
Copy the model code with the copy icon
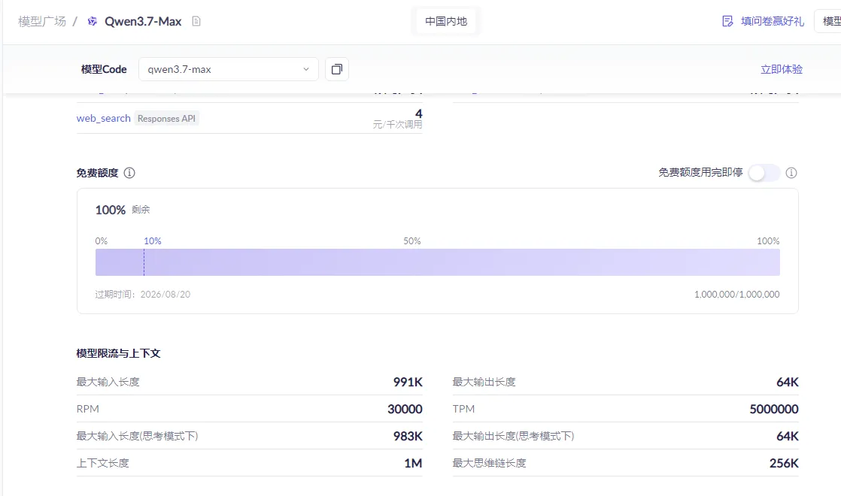point(337,69)
